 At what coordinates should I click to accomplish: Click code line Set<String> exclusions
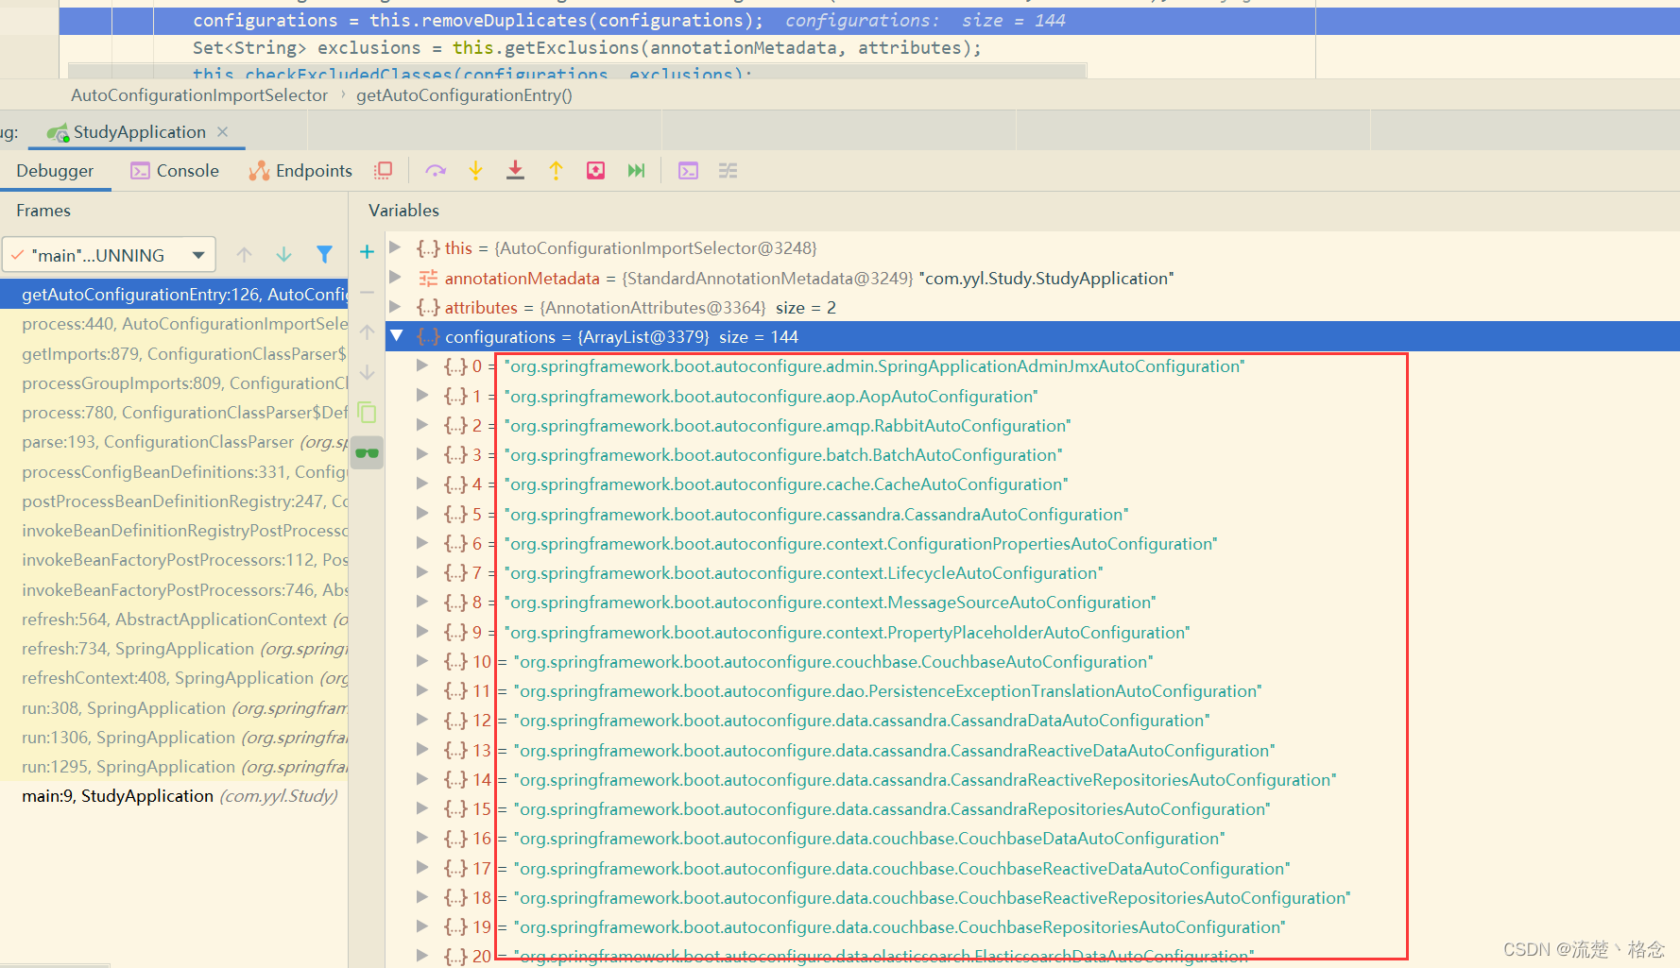pos(587,47)
